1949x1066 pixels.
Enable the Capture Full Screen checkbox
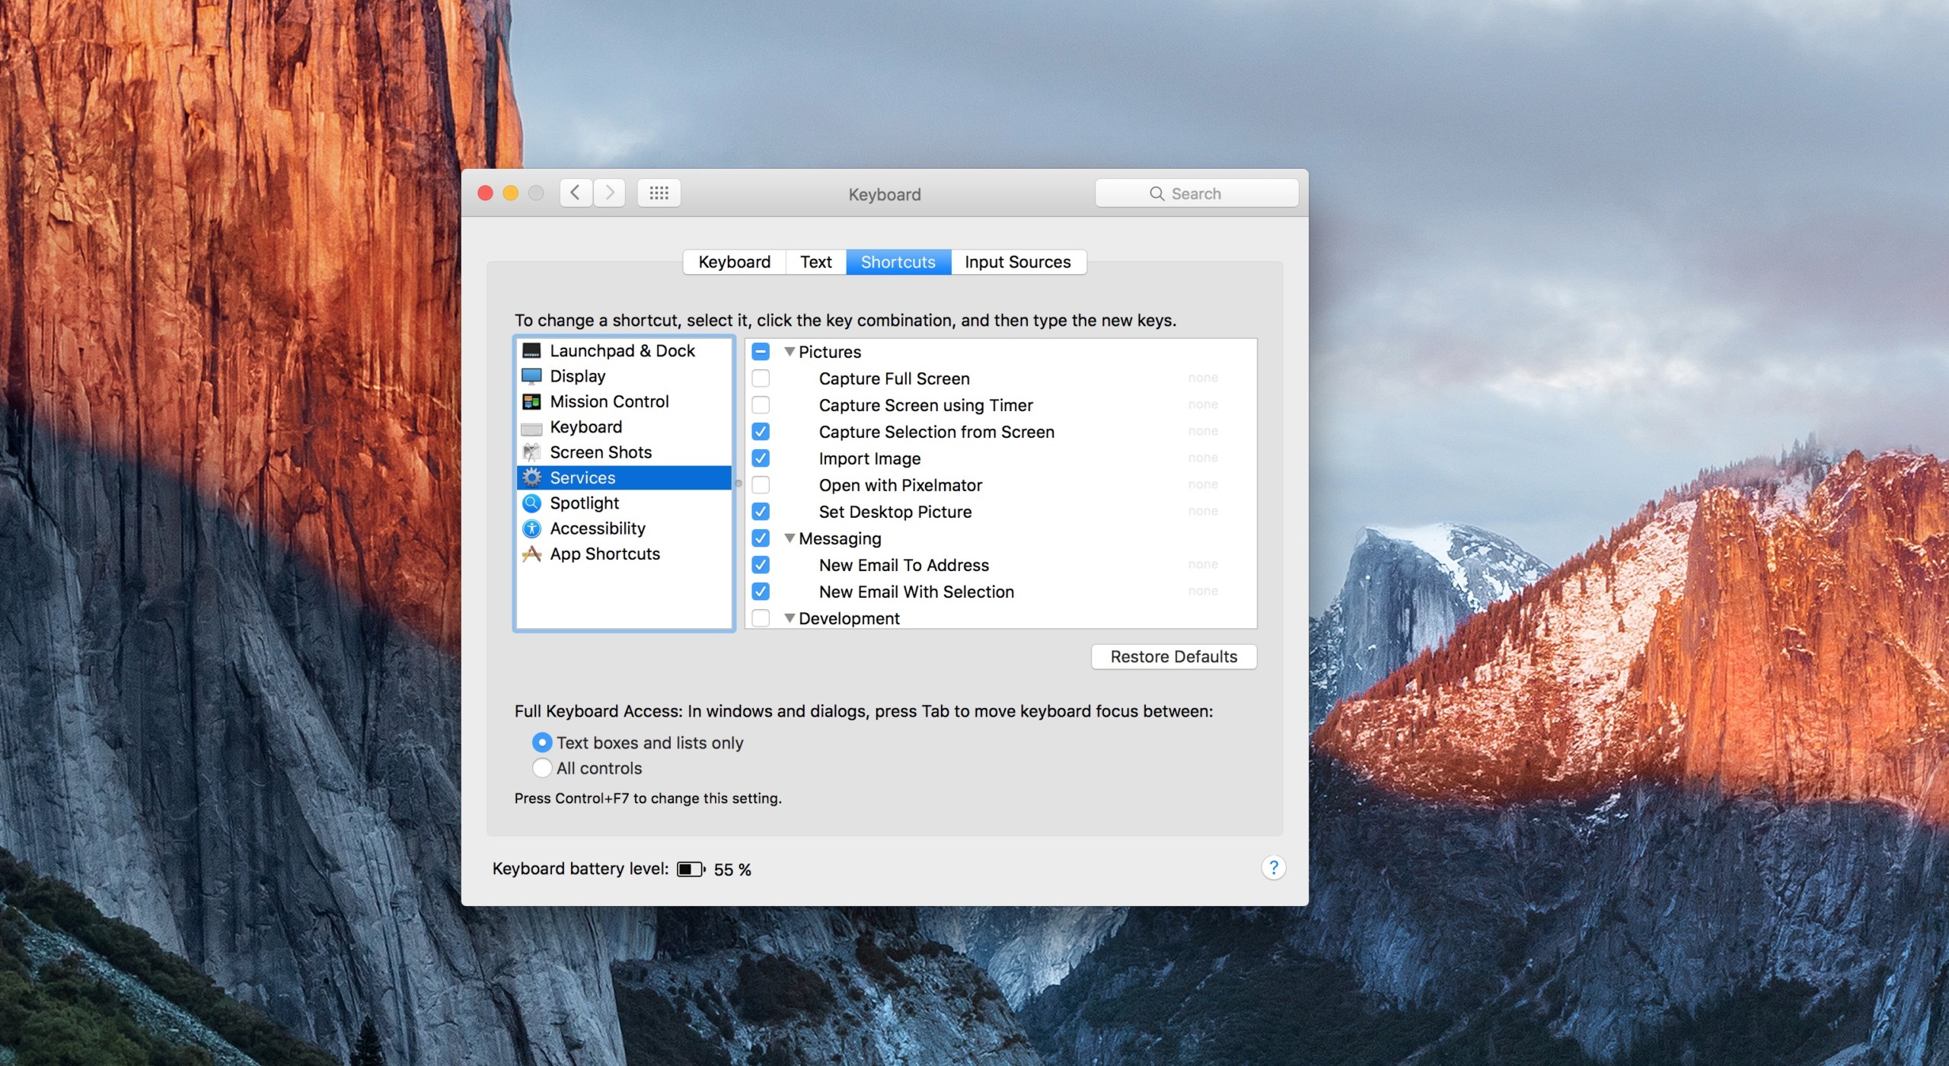tap(761, 378)
